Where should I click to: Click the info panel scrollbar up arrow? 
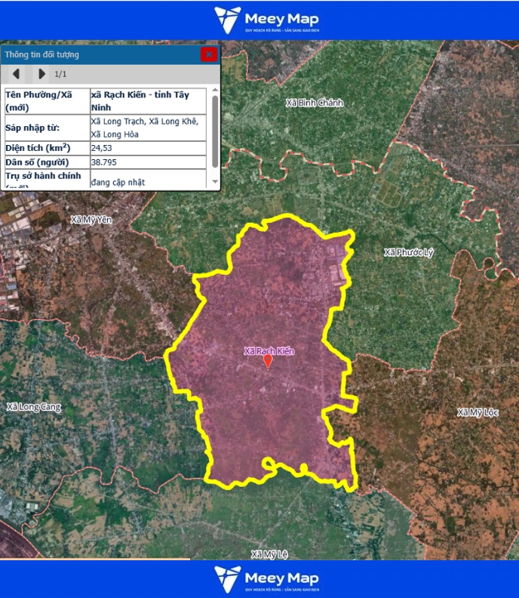215,90
